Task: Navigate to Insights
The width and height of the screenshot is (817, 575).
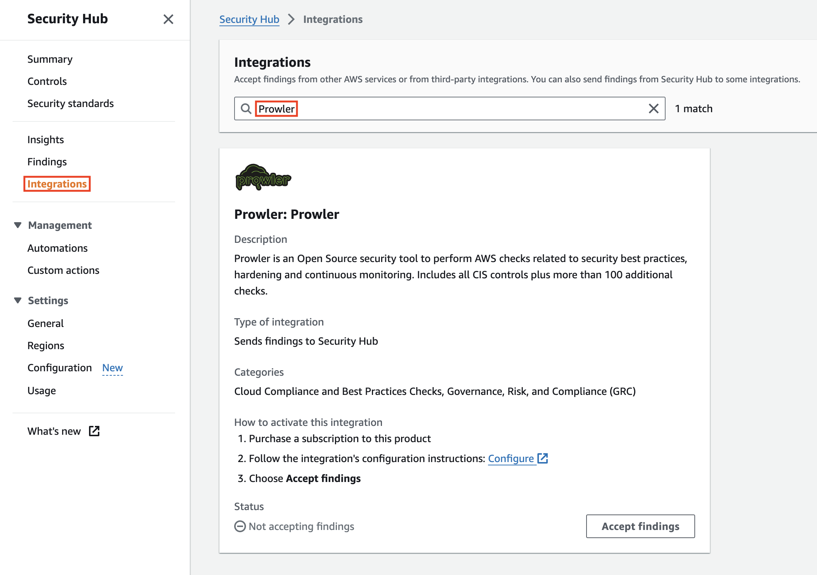Action: point(45,140)
